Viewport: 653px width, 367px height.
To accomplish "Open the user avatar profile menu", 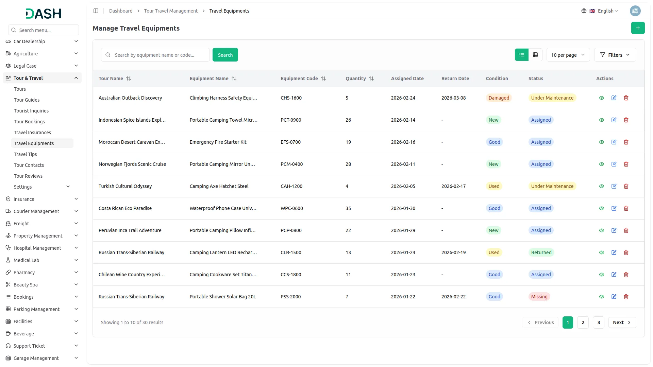I will pyautogui.click(x=635, y=11).
